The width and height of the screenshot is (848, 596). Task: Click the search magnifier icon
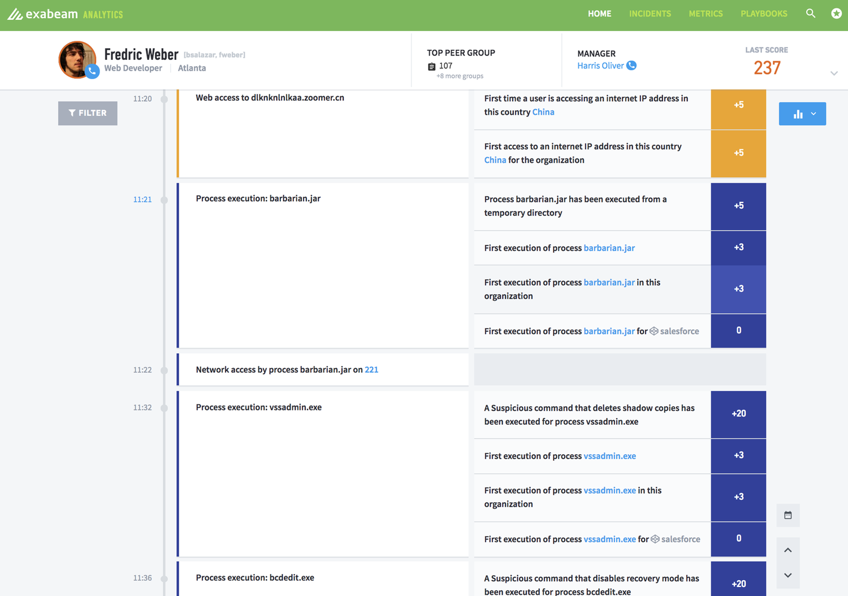click(x=810, y=14)
